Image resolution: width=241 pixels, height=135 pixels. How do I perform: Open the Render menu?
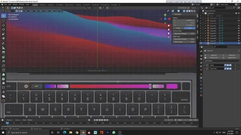(x=15, y=4)
